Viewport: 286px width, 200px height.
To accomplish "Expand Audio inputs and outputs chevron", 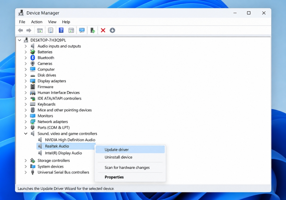I will coord(26,46).
